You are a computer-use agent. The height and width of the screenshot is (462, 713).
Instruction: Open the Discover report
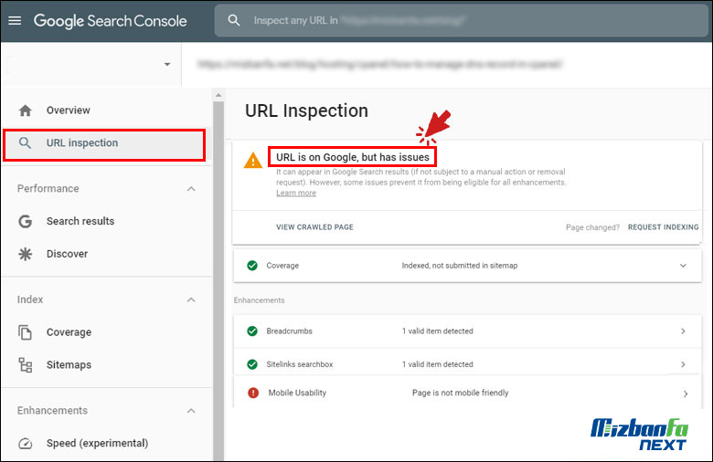click(68, 254)
